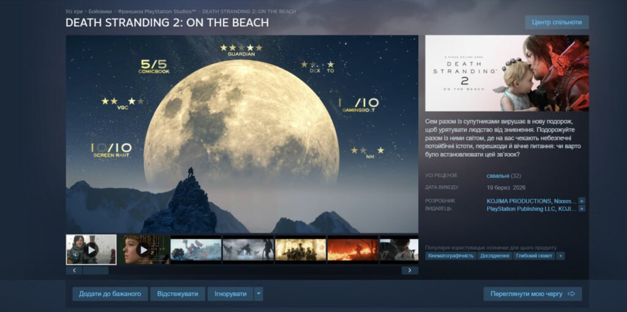Open more tags with plus button
Screen dimensions: 627x312
561,256
